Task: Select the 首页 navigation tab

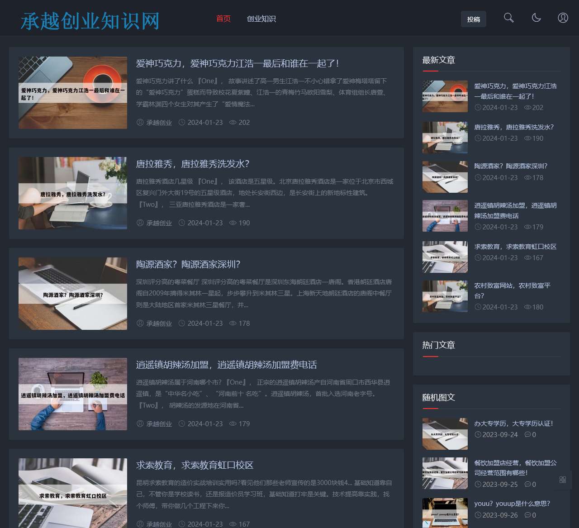Action: (x=223, y=19)
